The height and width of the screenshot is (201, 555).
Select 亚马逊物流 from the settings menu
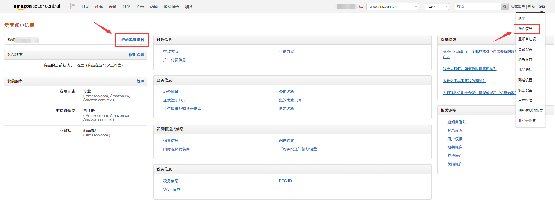pyautogui.click(x=527, y=121)
